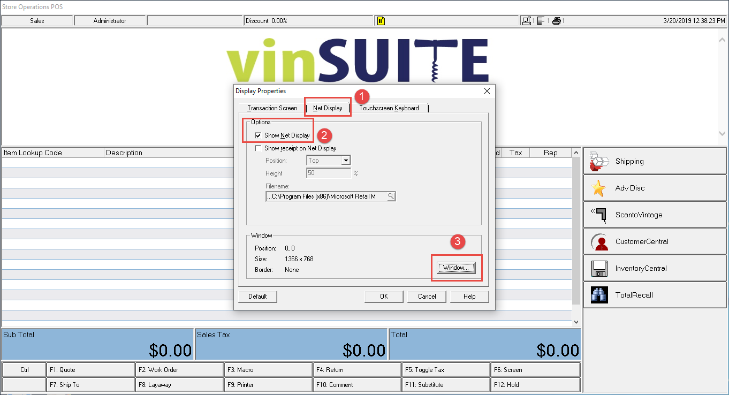This screenshot has height=395, width=729.
Task: Click the Sales status bar field
Action: point(37,21)
